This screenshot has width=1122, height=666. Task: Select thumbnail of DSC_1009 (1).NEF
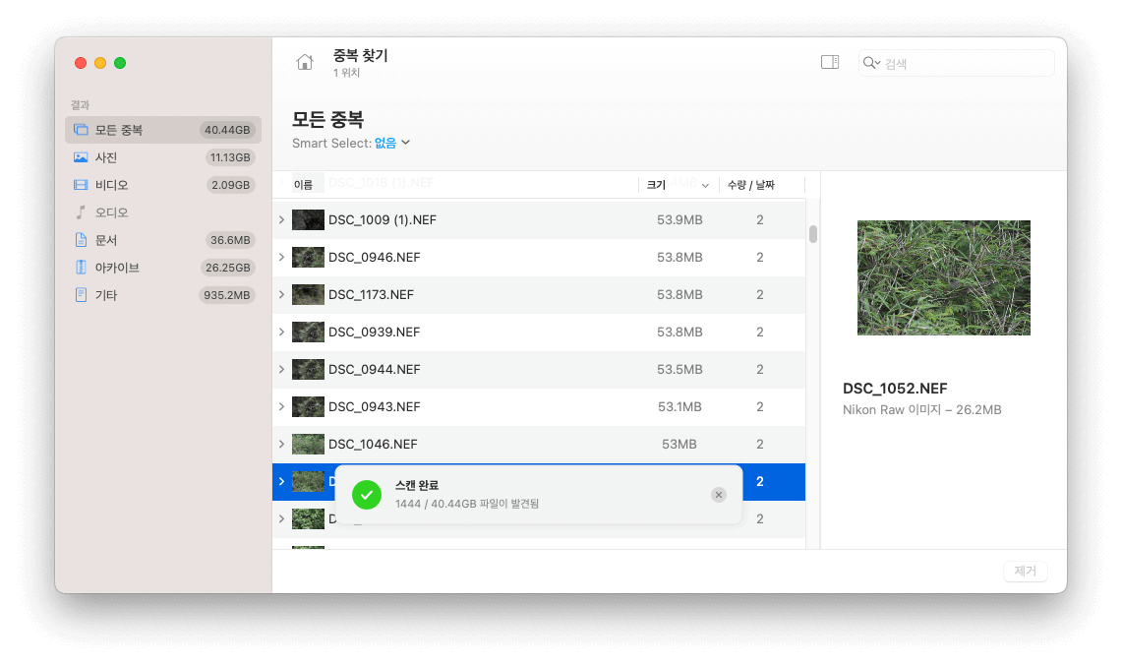[308, 219]
